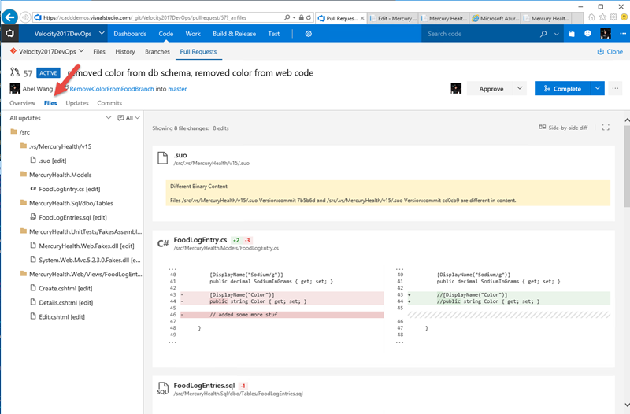Switch to Microsoft Azure browser tab
Viewport: 630px width, 414px height.
point(495,18)
